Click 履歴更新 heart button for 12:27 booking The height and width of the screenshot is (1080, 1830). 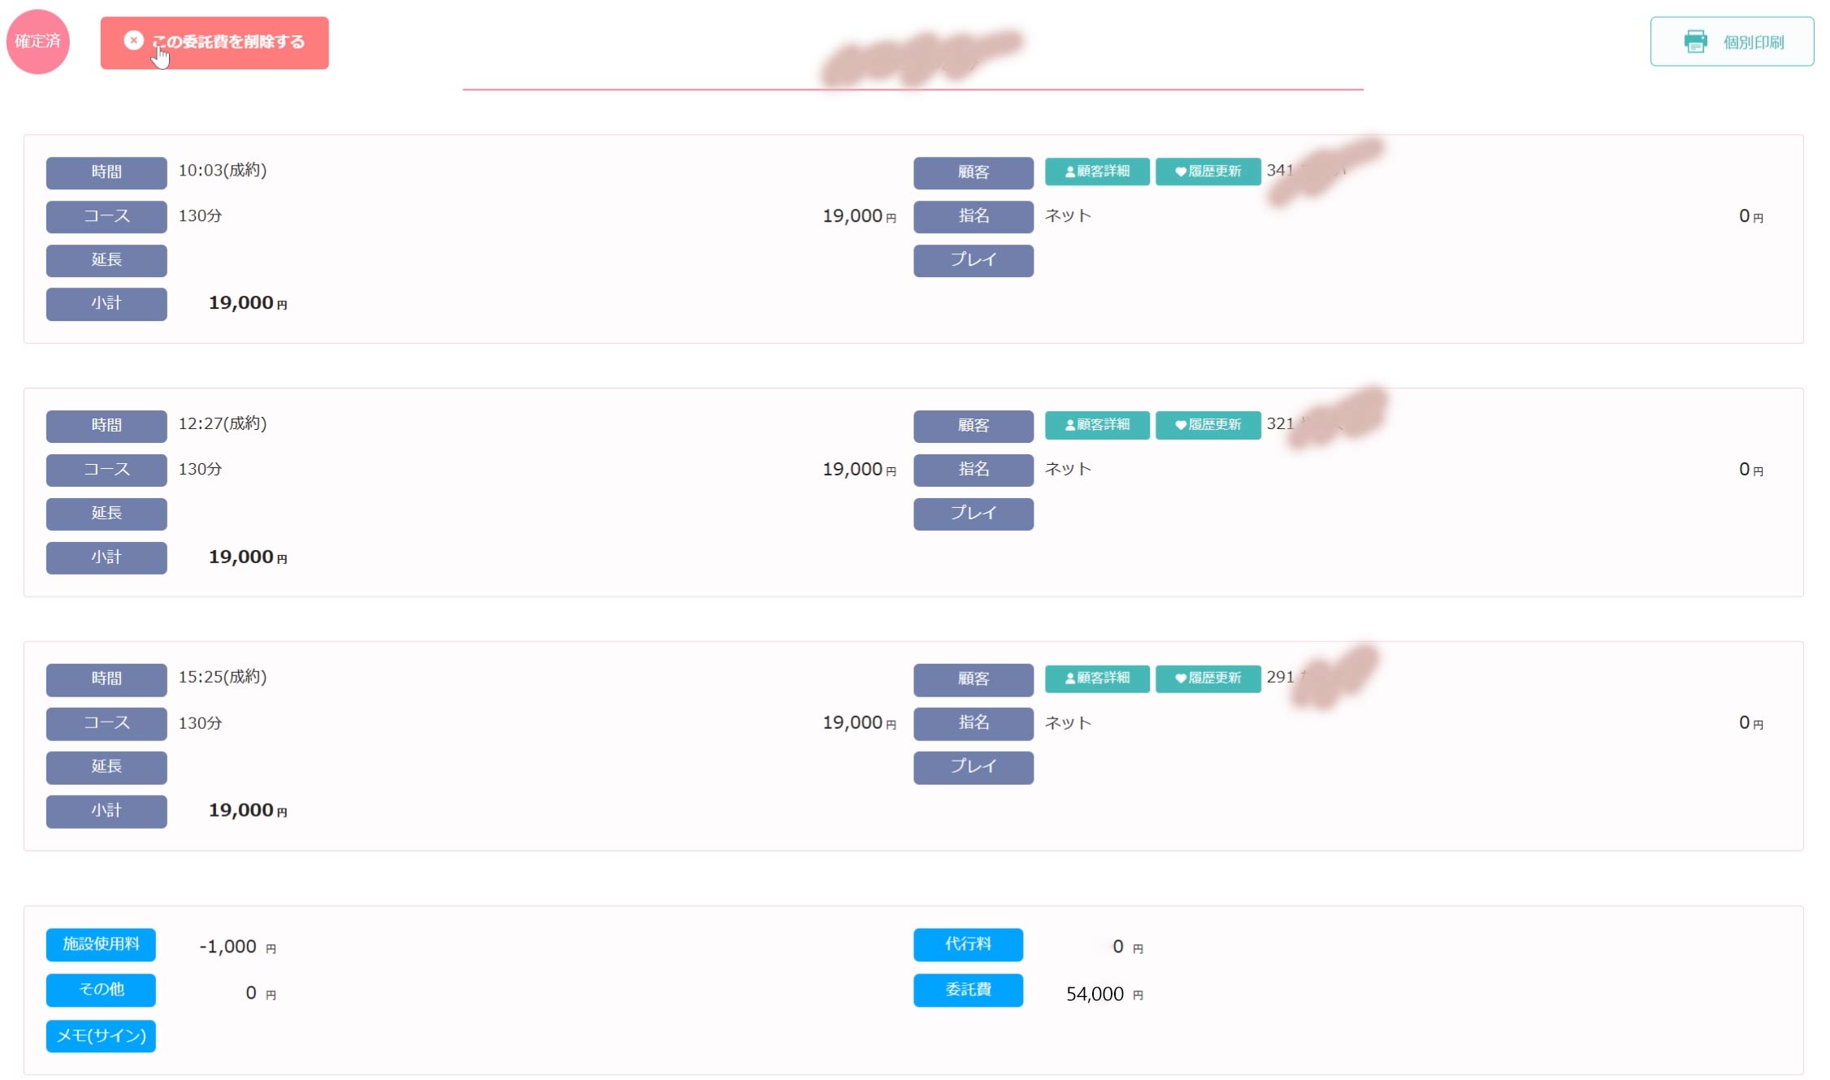click(x=1208, y=425)
